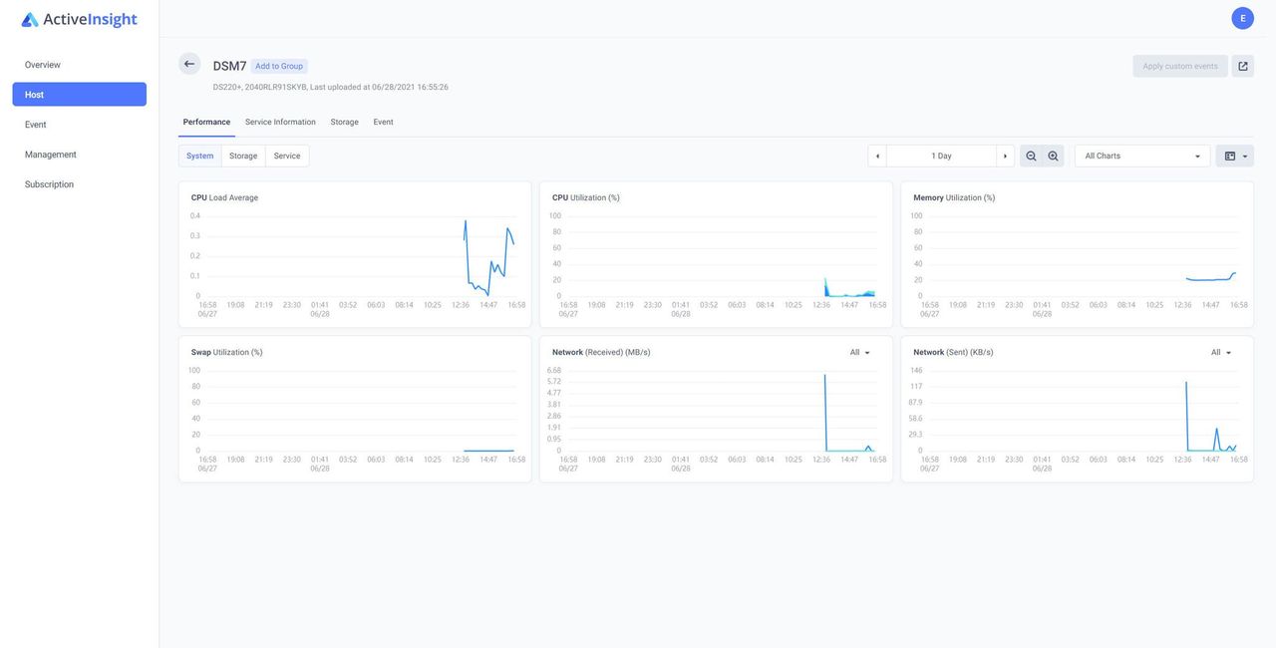
Task: Open the 1 Day time range selector
Action: 941,156
